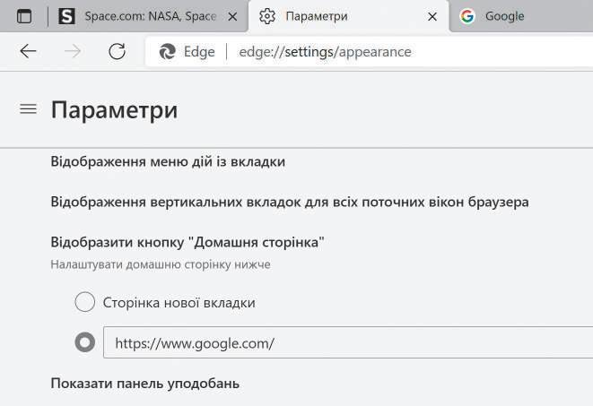Select the 'Сторінка нової вкладки' radio button
This screenshot has width=593, height=406.
click(84, 302)
